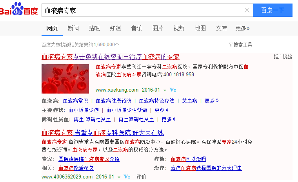The height and width of the screenshot is (182, 298).
Task: Click the 推广链接 label
Action: (283, 56)
